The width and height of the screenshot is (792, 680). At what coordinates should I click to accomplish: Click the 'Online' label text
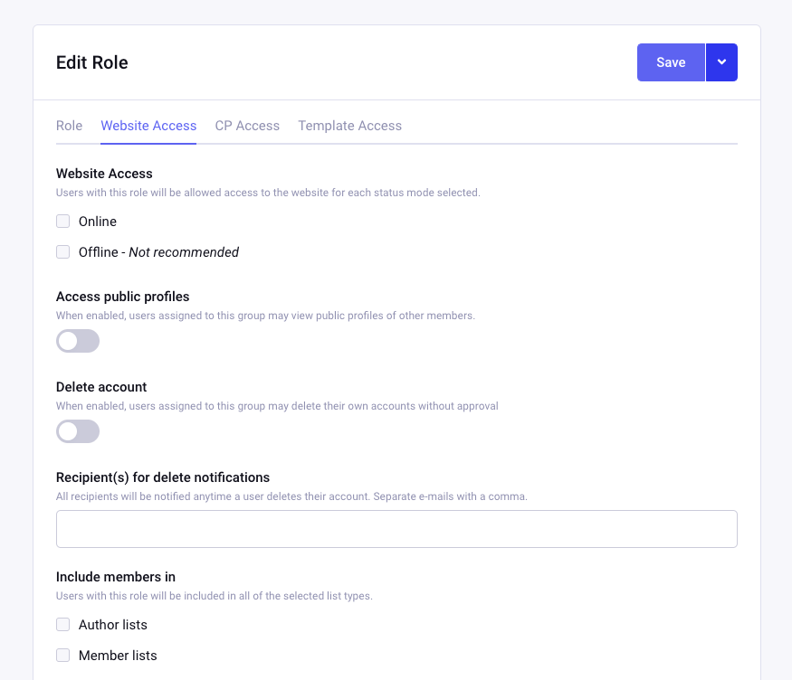[98, 222]
